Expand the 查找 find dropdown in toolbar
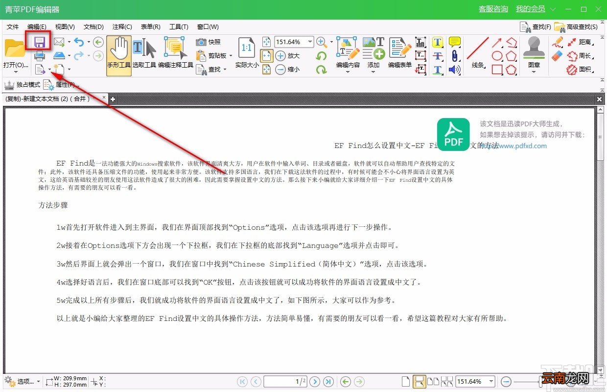This screenshot has width=607, height=392. pos(225,70)
